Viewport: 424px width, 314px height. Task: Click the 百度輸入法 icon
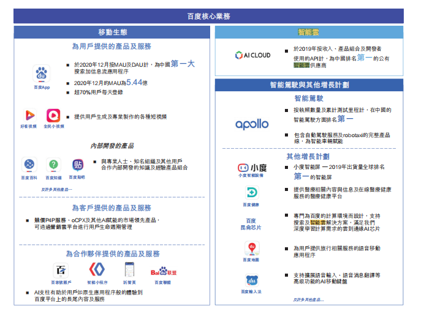[251, 280]
